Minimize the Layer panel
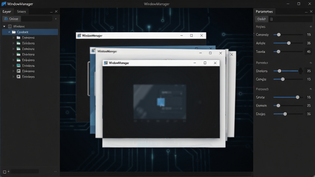Viewport: 315px width, 177px height. [51, 12]
